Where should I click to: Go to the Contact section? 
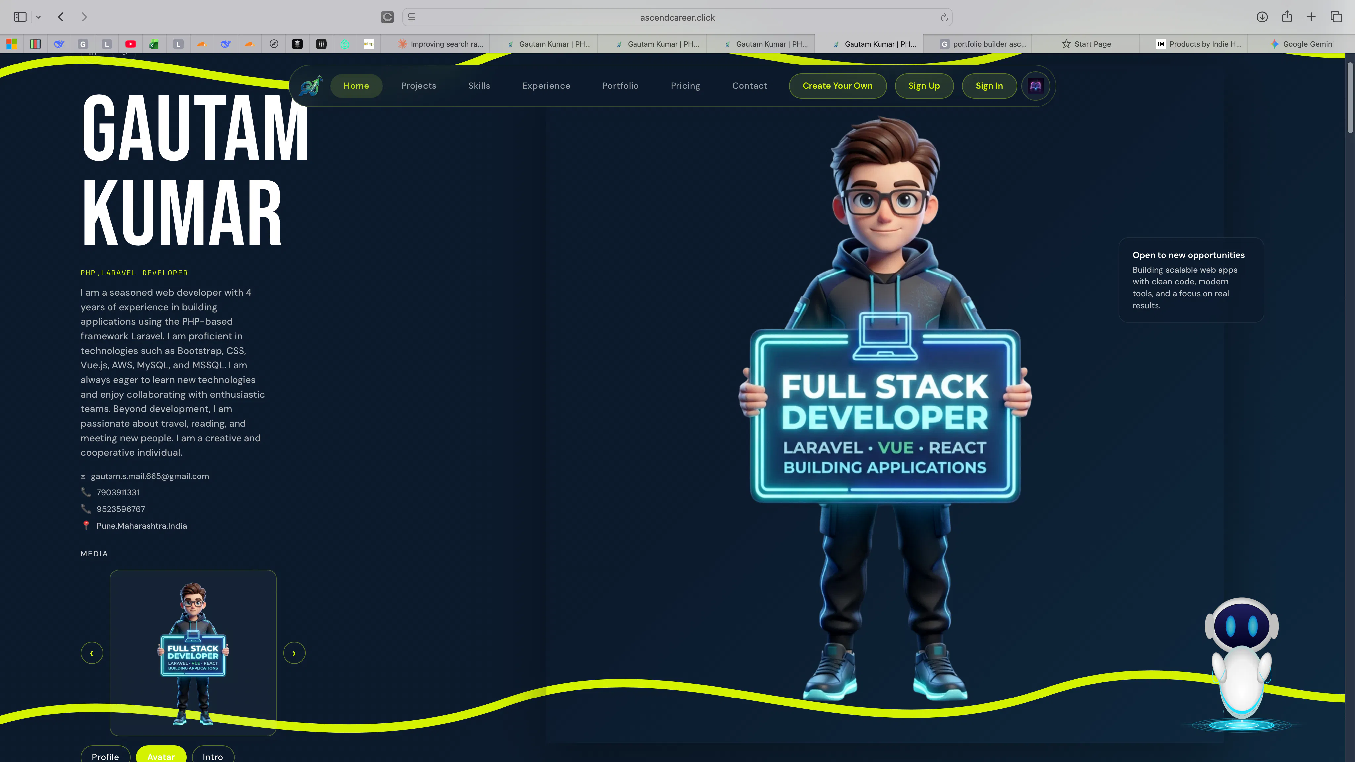[x=750, y=86]
